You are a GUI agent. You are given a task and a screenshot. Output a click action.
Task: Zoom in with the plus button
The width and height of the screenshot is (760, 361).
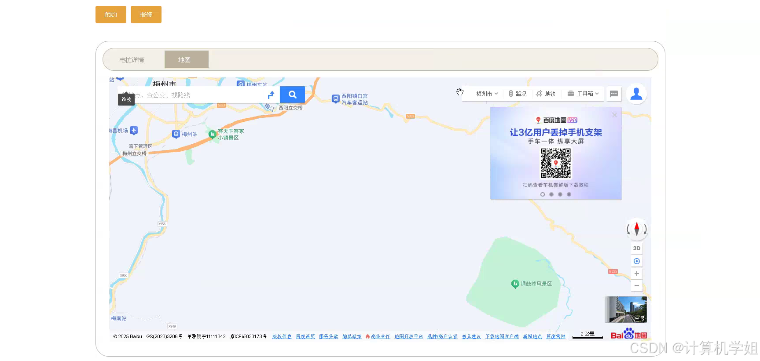(637, 273)
